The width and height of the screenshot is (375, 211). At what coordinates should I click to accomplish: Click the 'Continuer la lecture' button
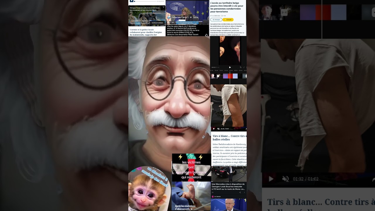(x=157, y=23)
